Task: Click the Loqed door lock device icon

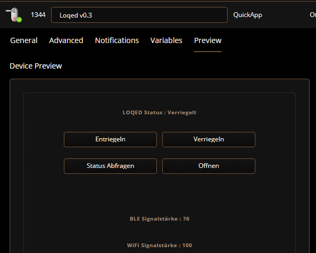Action: pos(13,15)
